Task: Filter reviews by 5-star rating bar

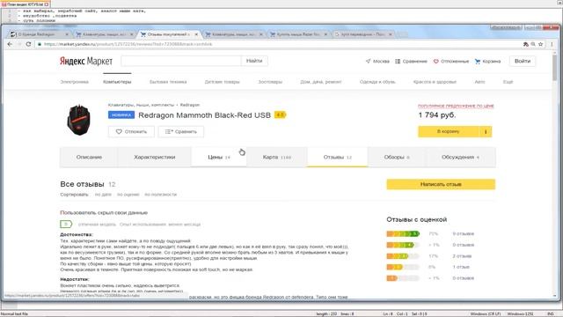Action: 403,234
